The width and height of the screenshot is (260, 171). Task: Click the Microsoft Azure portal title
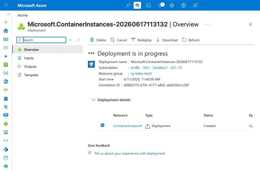tap(32, 6)
